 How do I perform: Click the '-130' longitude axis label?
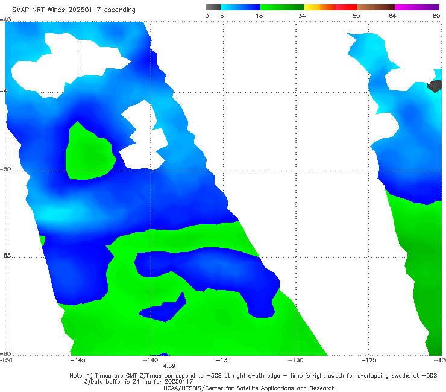point(296,360)
